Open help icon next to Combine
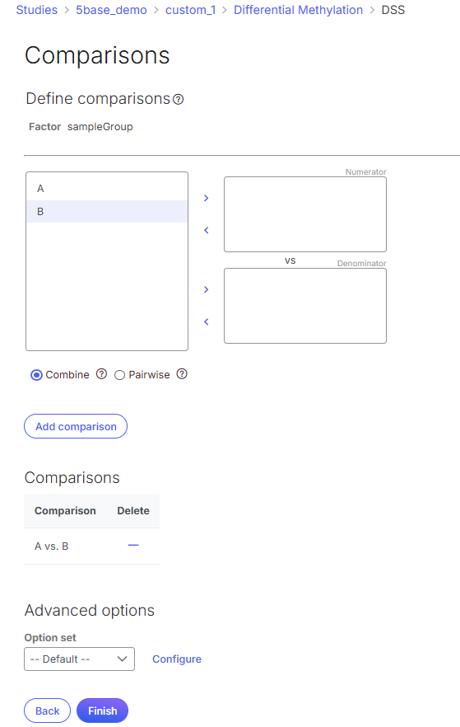The image size is (460, 727). tap(101, 374)
